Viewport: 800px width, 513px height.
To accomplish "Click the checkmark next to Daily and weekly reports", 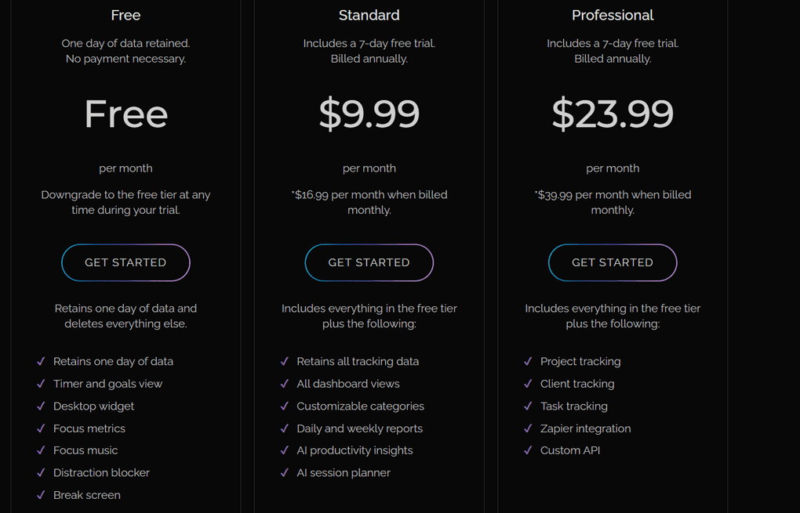I will 284,428.
